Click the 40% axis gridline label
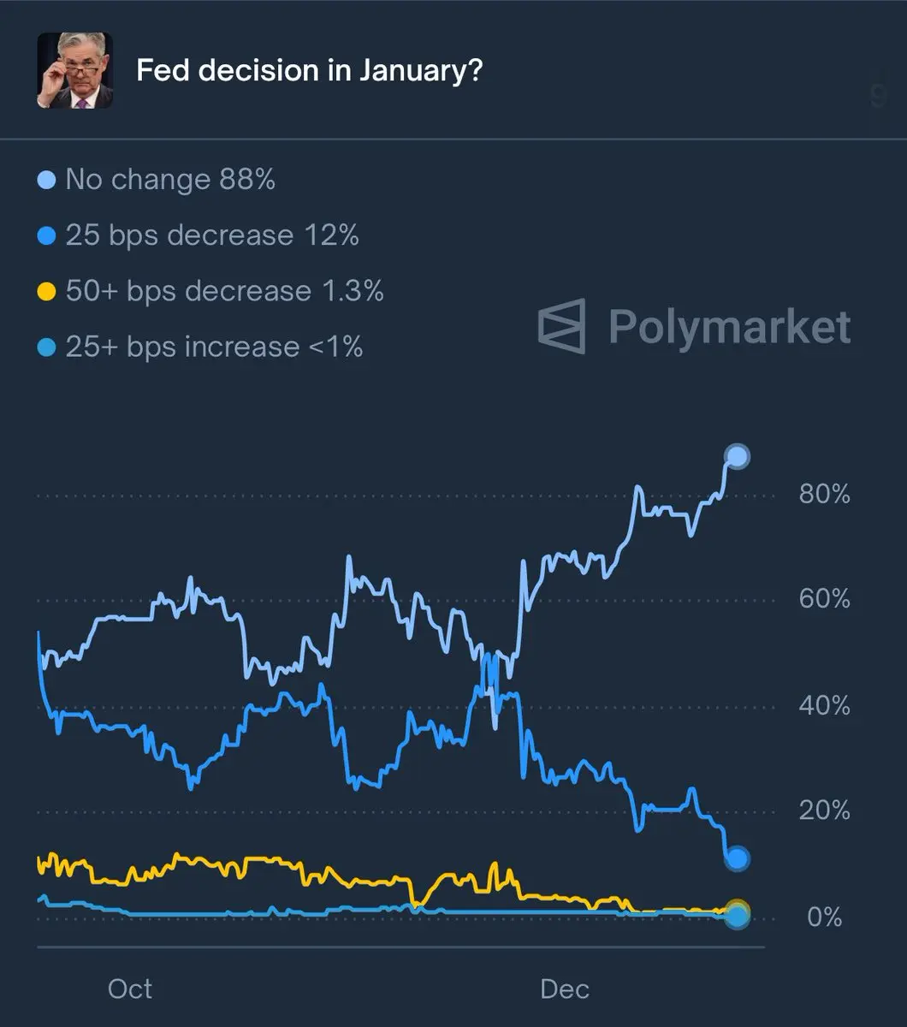Screen dimensions: 907x1027 point(825,706)
